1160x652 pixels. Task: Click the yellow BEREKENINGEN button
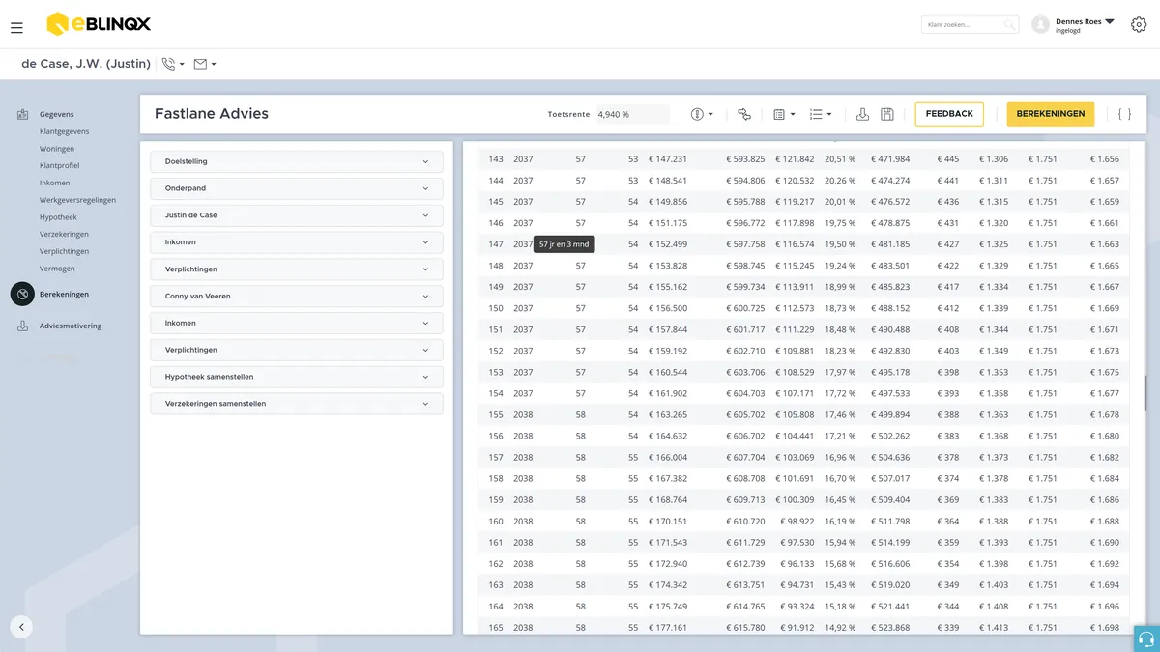pos(1051,114)
